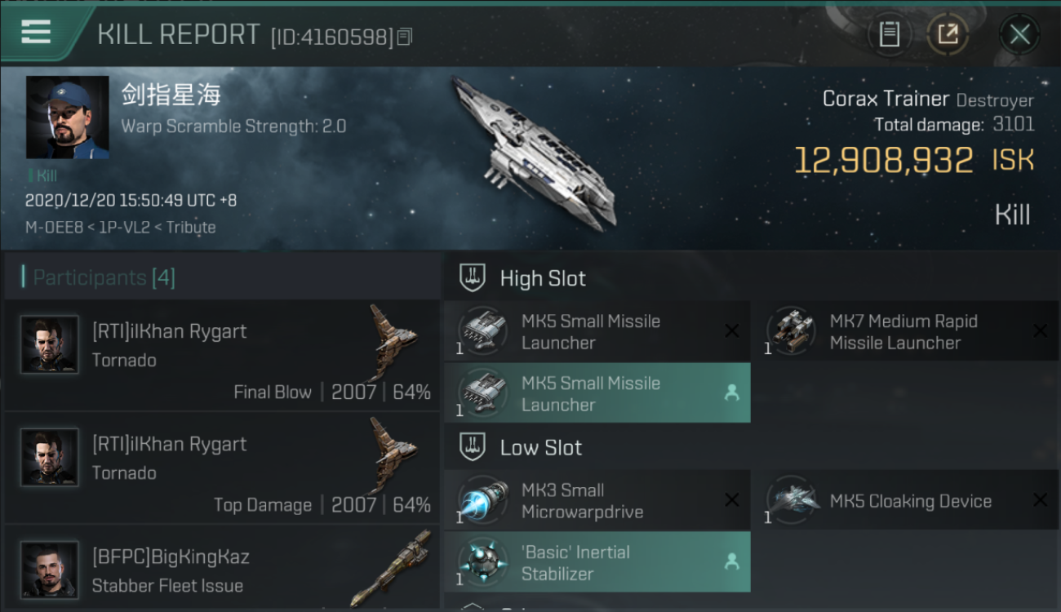Share the kill report via export icon
The image size is (1061, 612).
(948, 34)
